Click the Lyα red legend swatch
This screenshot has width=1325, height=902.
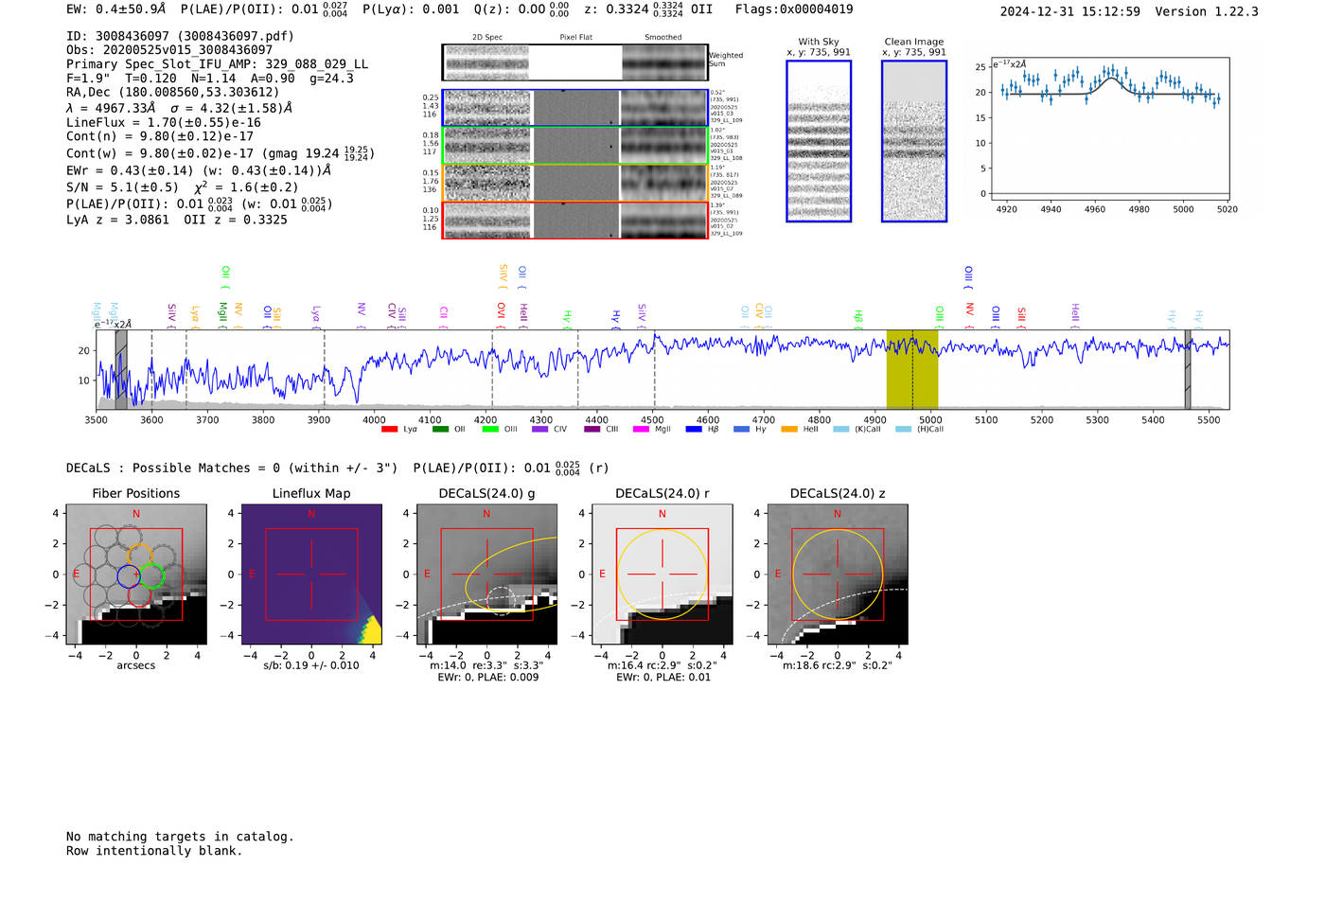[x=389, y=430]
